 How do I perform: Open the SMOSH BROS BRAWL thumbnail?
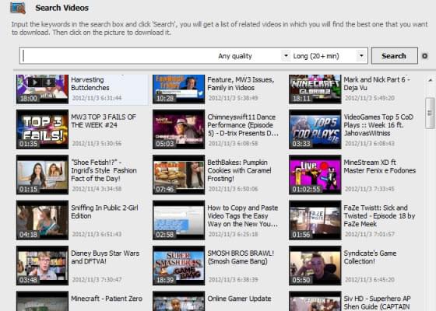[178, 265]
